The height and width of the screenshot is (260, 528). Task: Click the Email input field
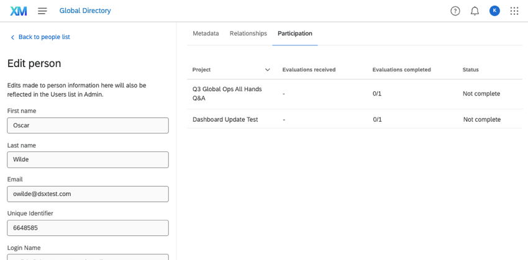[88, 194]
